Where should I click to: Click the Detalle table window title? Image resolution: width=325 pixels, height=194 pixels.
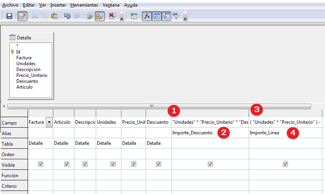tap(24, 38)
